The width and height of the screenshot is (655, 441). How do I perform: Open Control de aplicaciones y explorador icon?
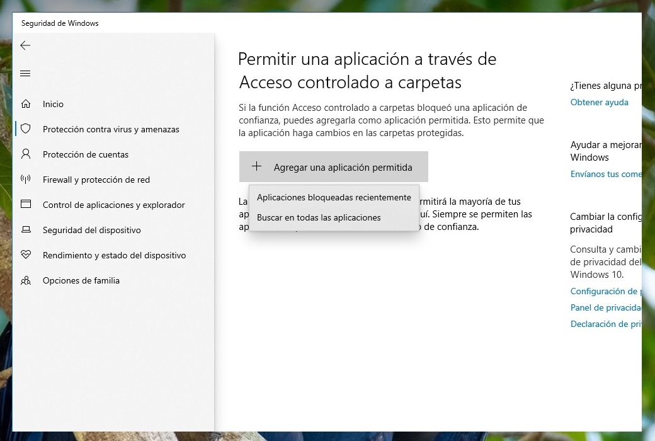coord(25,205)
